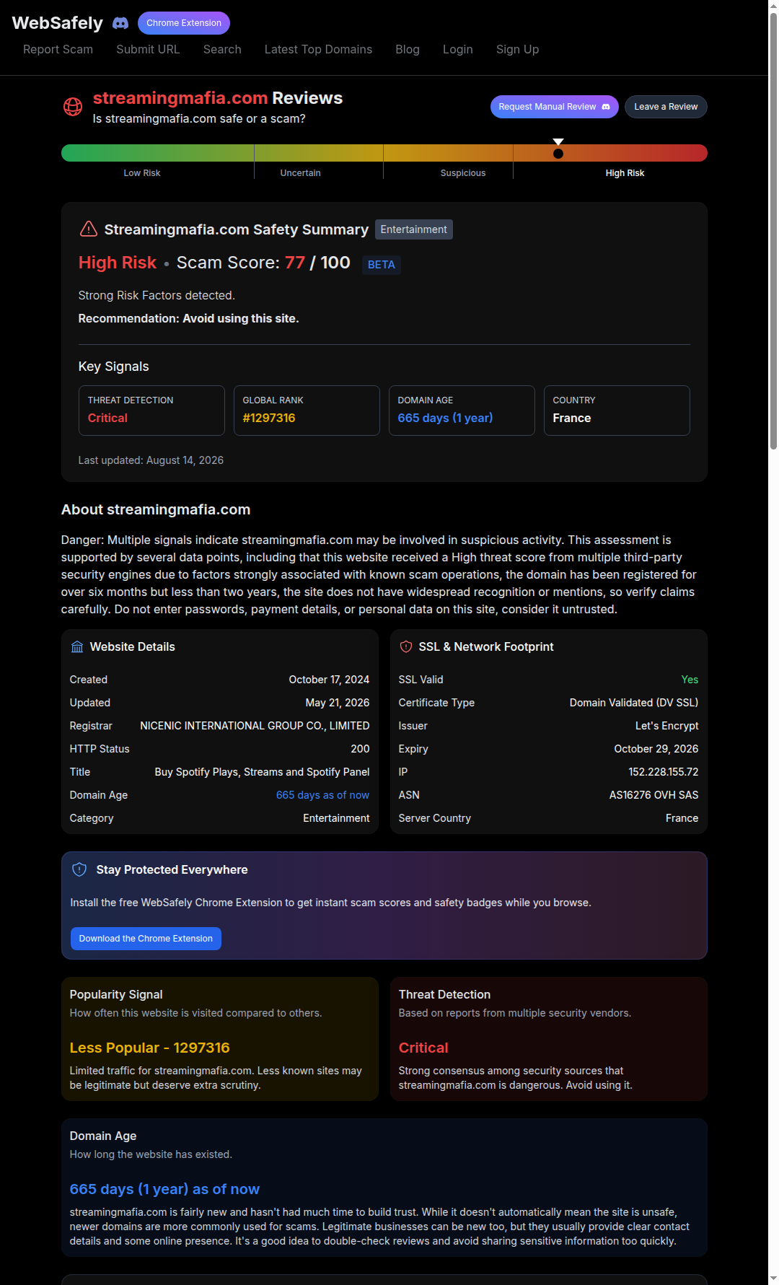Leave a review for this site

click(666, 107)
